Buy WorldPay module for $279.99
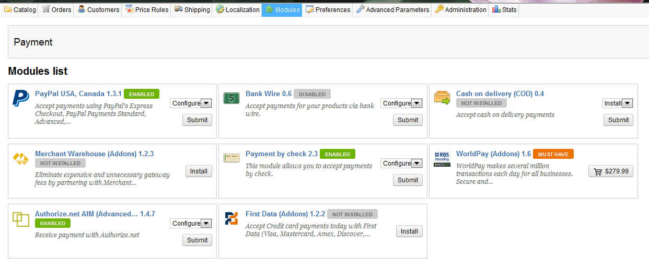 point(611,171)
